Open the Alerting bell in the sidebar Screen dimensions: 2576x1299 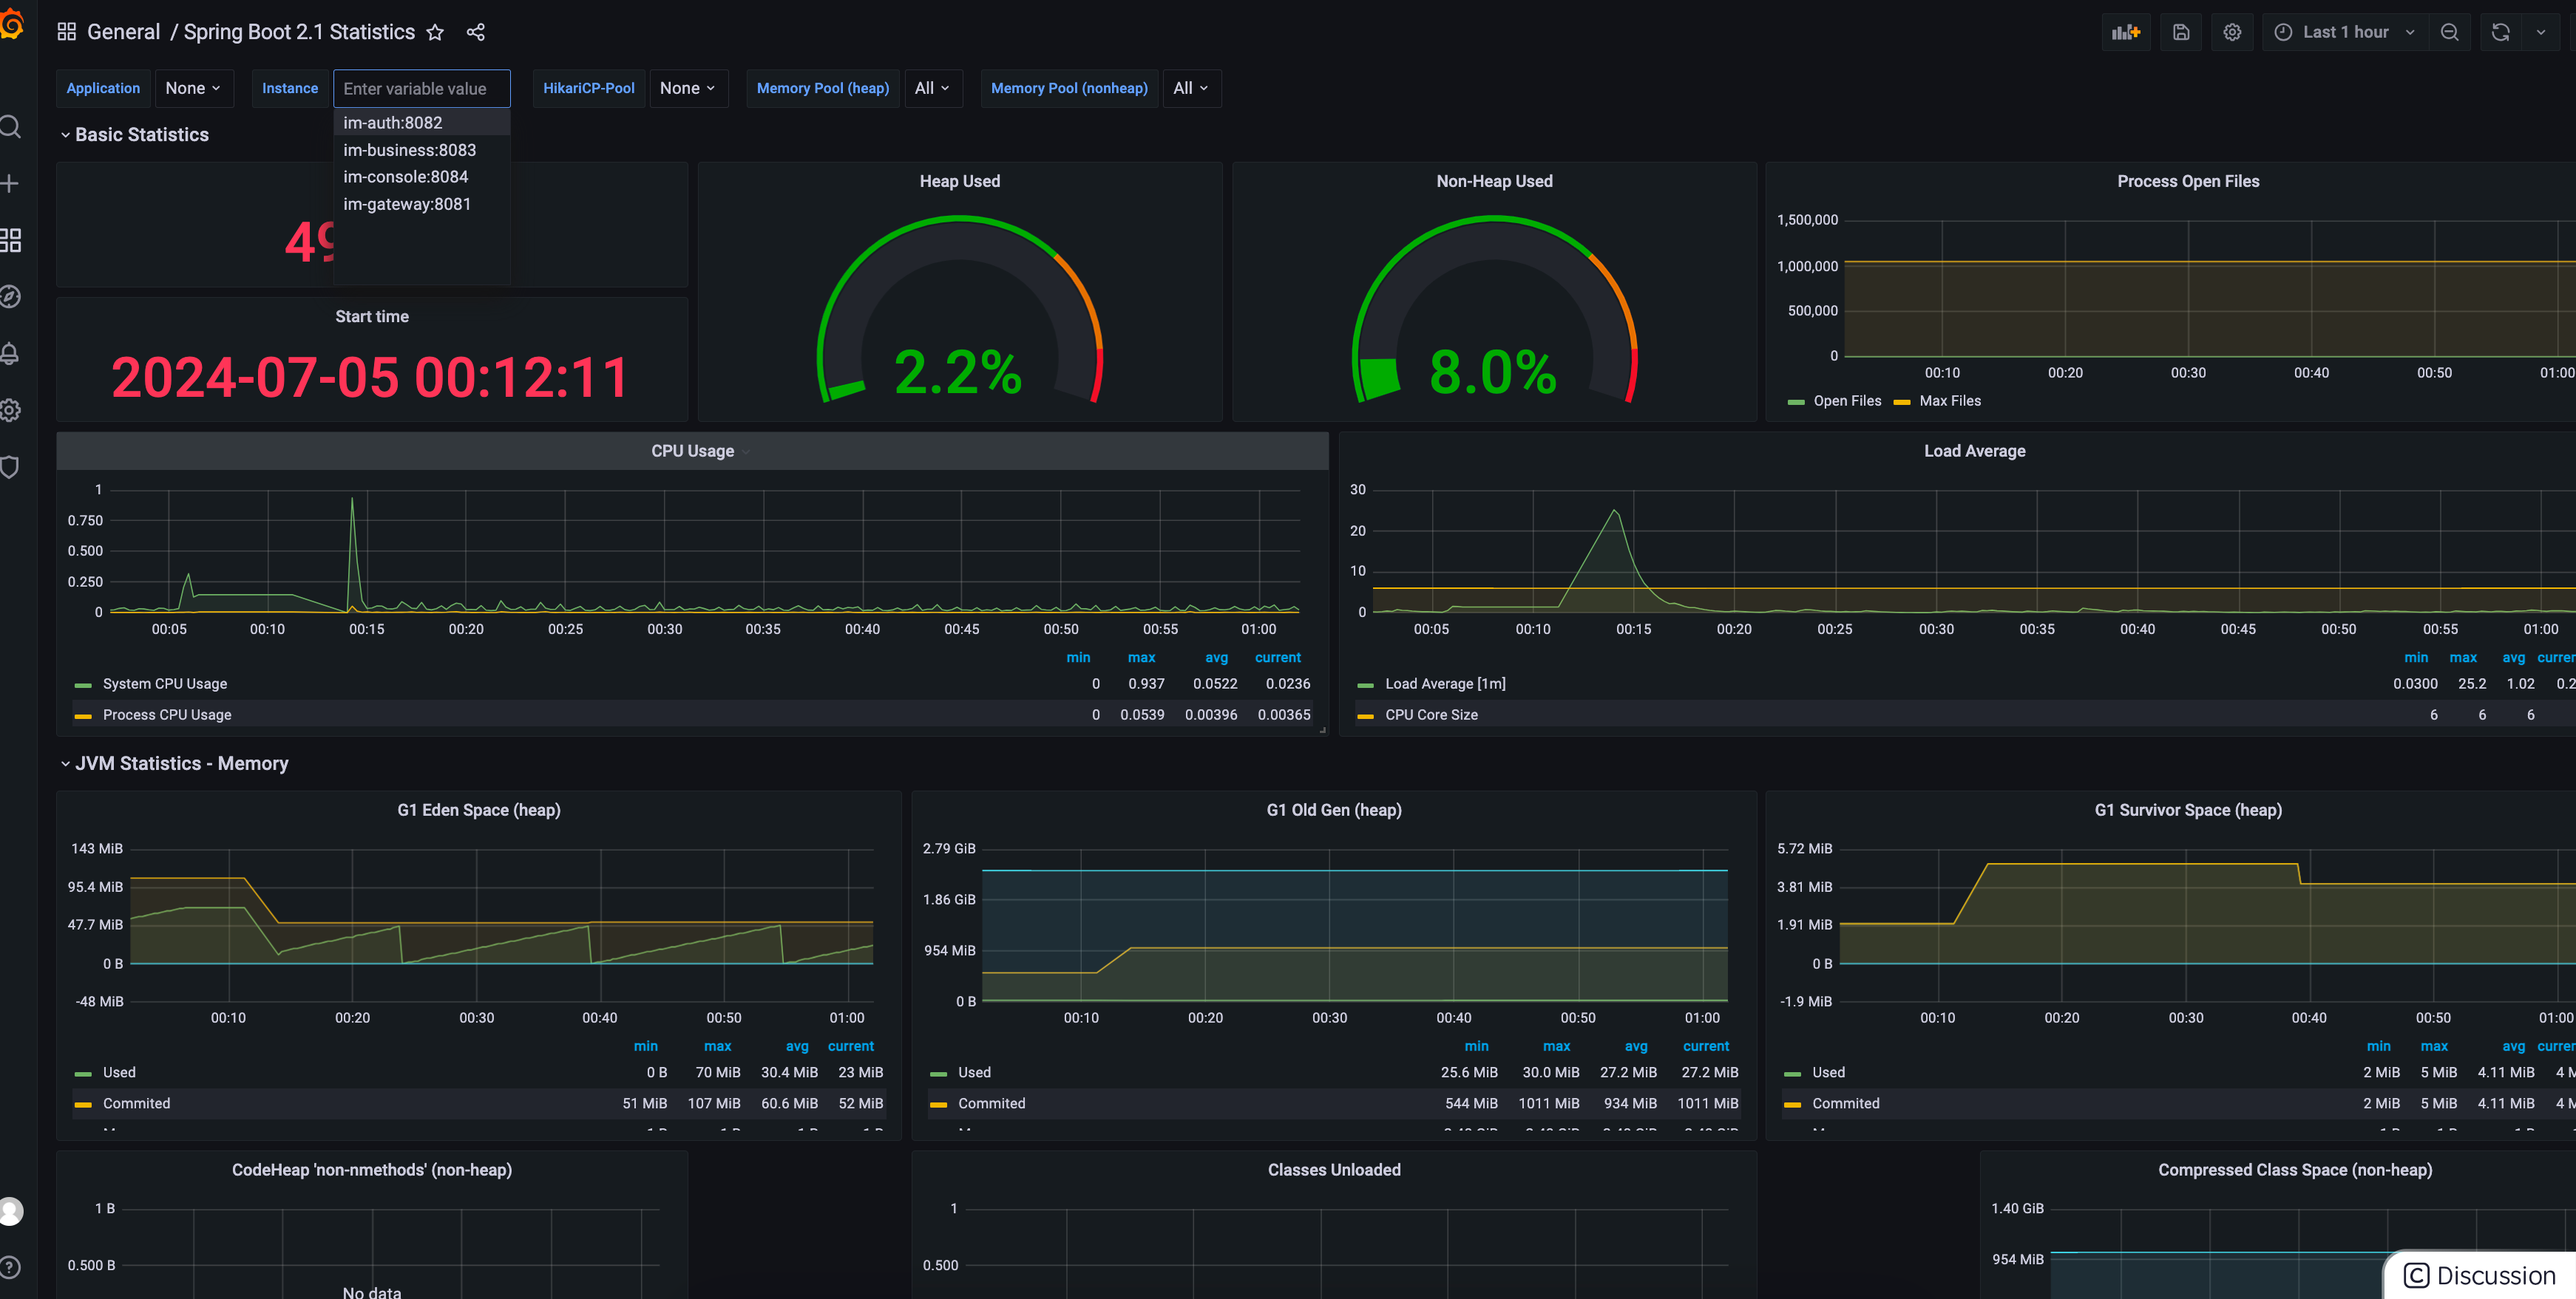point(11,354)
